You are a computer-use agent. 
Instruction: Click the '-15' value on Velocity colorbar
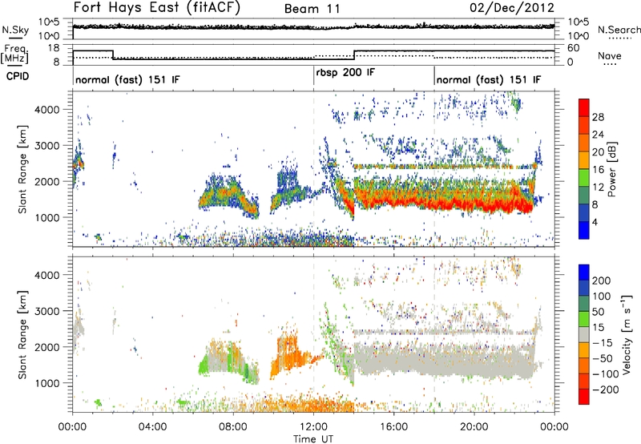coord(603,343)
